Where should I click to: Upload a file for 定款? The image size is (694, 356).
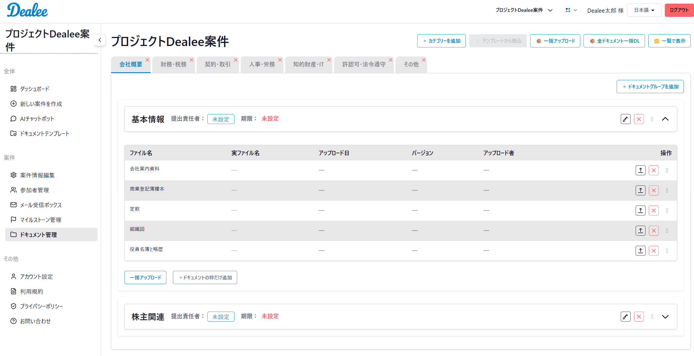[x=641, y=211]
